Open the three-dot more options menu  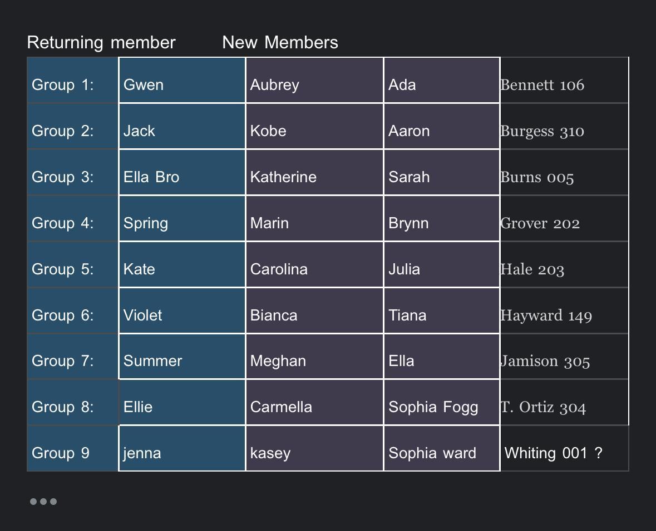click(43, 502)
